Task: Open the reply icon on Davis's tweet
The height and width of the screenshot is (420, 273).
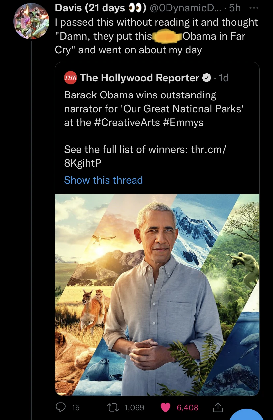Action: tap(60, 407)
